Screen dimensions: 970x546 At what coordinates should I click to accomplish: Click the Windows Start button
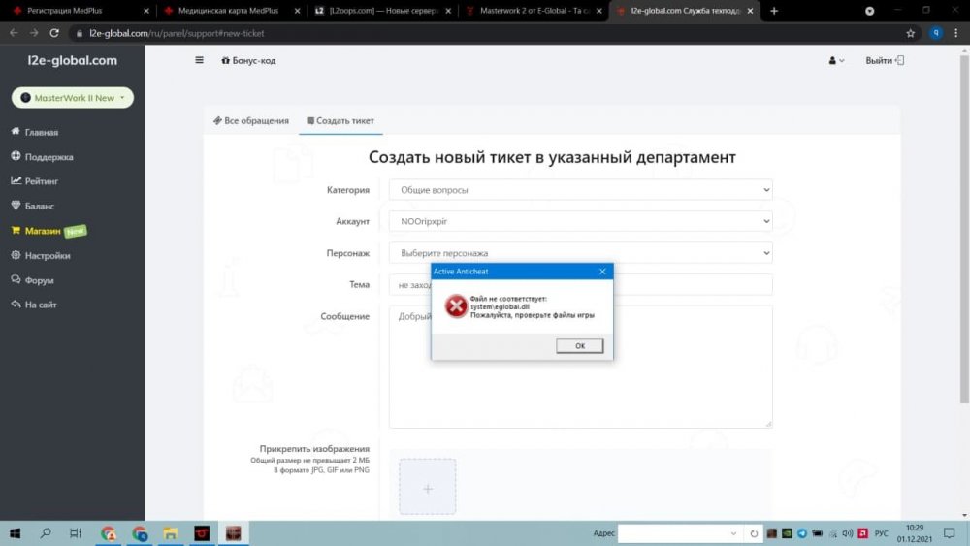click(16, 533)
